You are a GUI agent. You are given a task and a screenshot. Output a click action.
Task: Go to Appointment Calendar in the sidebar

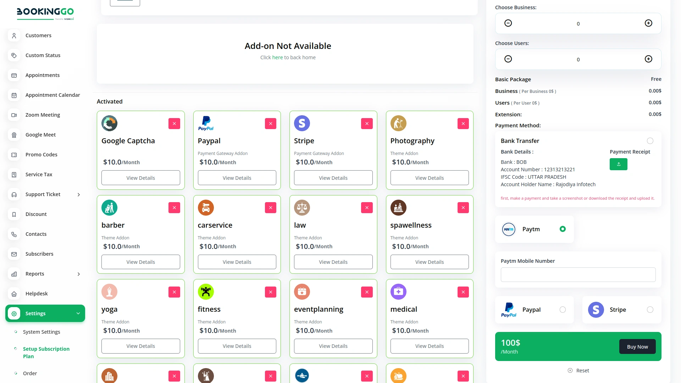point(52,95)
